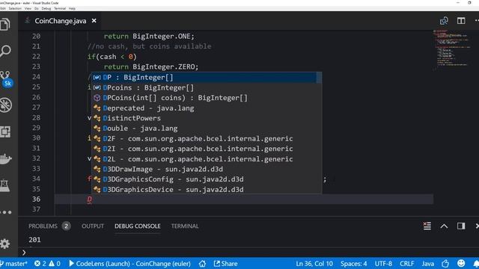The height and width of the screenshot is (269, 479).
Task: Click 'return BigInteger.ZERO;' on line 23
Action: 151,67
